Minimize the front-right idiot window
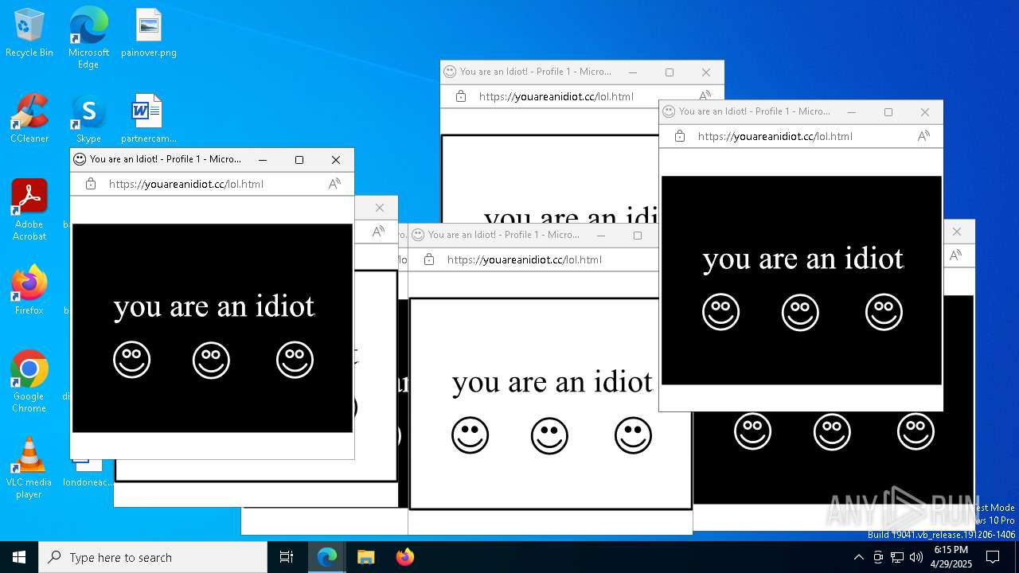1019x573 pixels. point(852,111)
